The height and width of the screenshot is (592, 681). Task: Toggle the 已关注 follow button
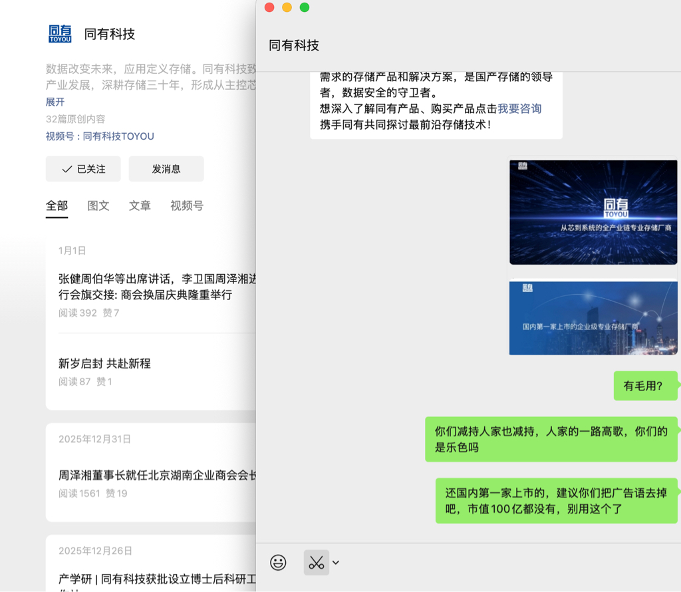83,169
